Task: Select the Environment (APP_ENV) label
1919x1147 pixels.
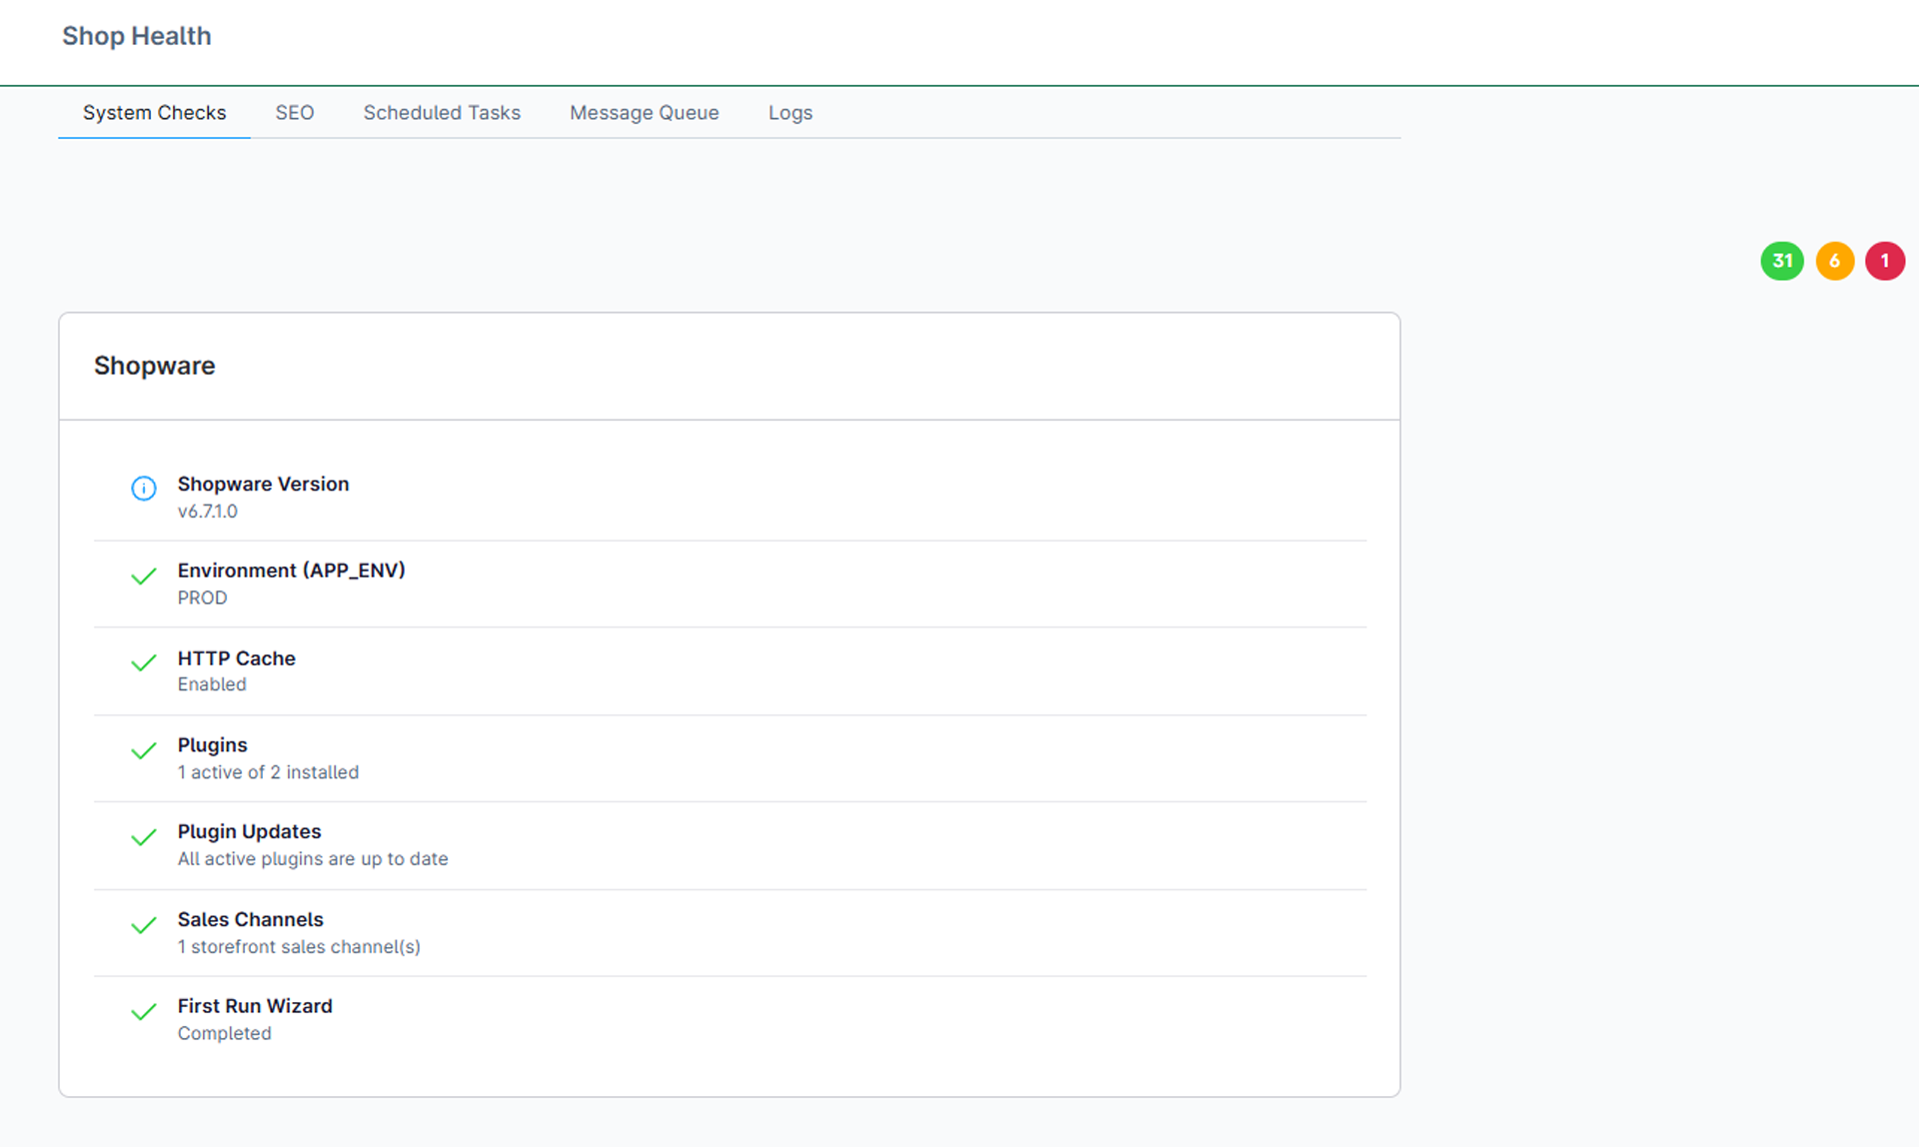Action: point(292,571)
